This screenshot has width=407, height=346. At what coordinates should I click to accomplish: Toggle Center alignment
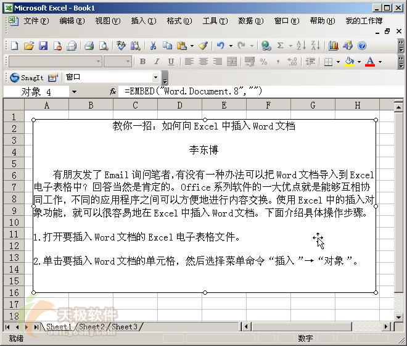[x=203, y=62]
